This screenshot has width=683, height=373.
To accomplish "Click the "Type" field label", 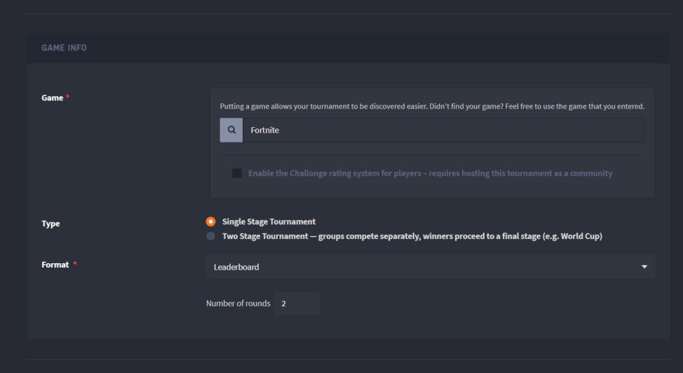I will tap(51, 224).
